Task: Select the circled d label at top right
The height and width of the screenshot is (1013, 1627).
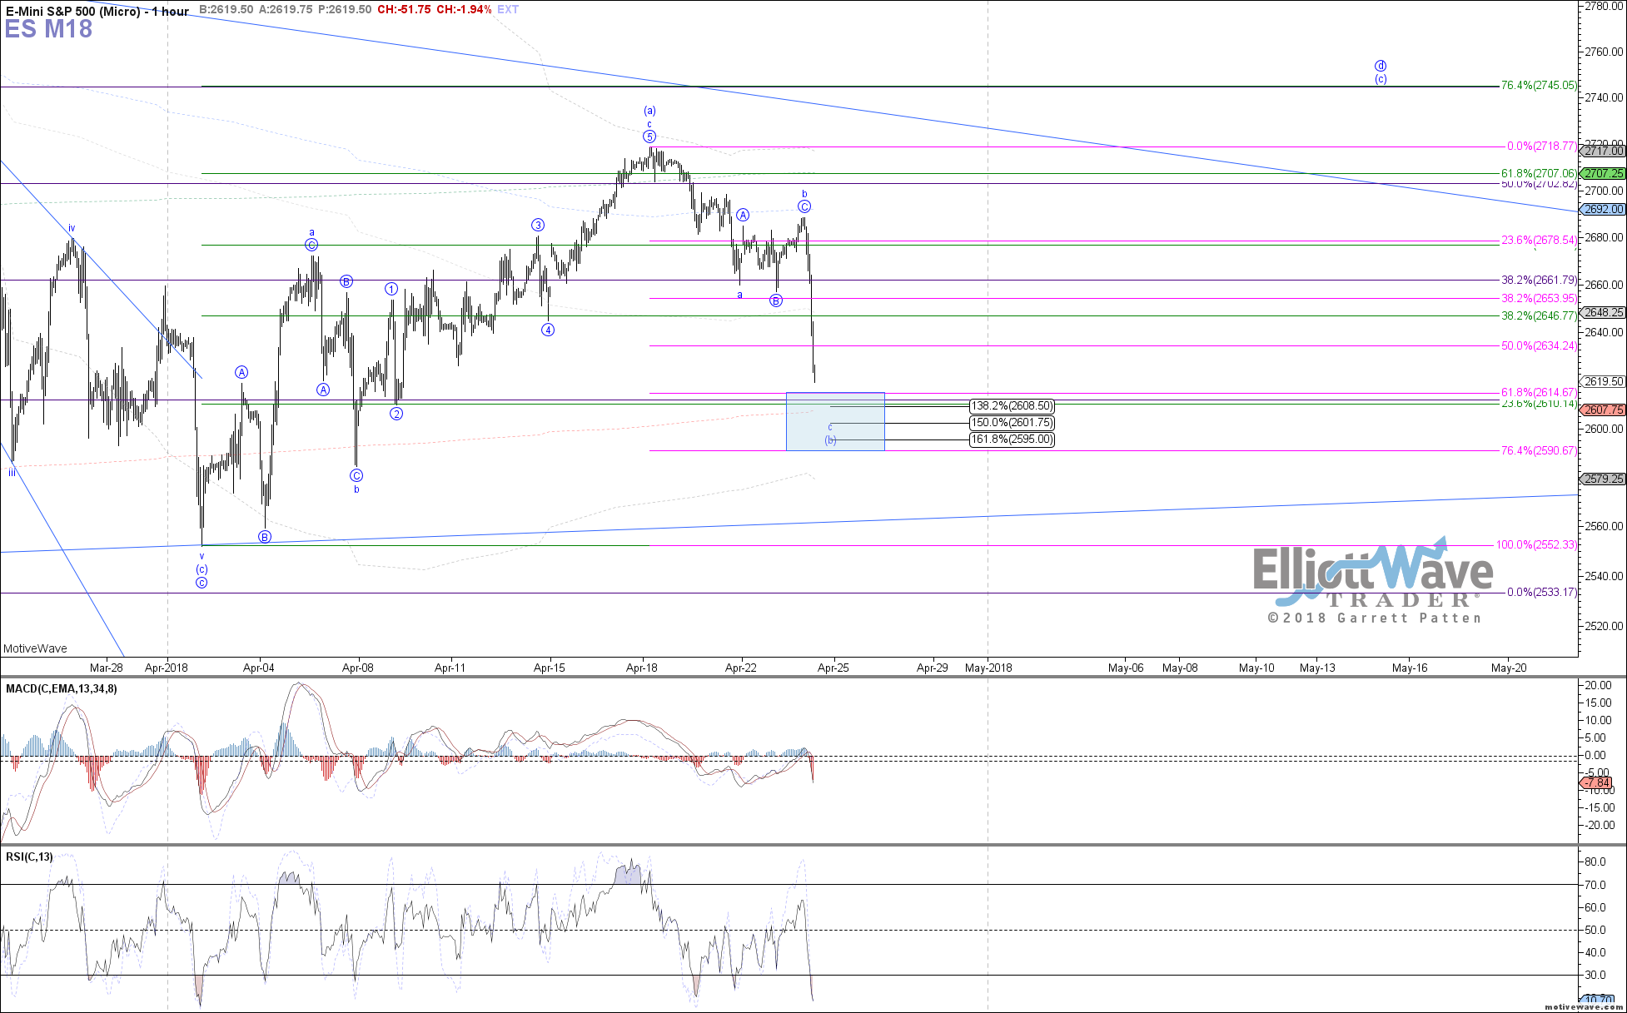Action: (x=1381, y=66)
